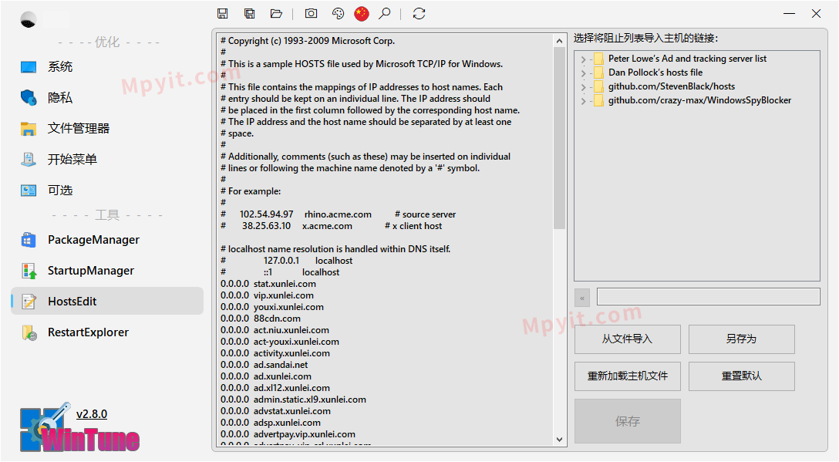
Task: Click the Save toolbar icon
Action: 223,14
